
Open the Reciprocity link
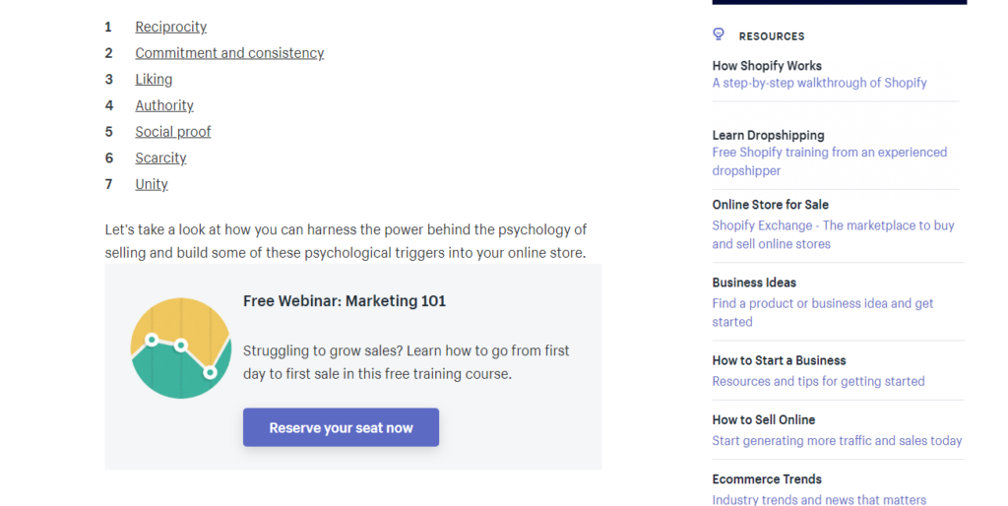click(170, 27)
